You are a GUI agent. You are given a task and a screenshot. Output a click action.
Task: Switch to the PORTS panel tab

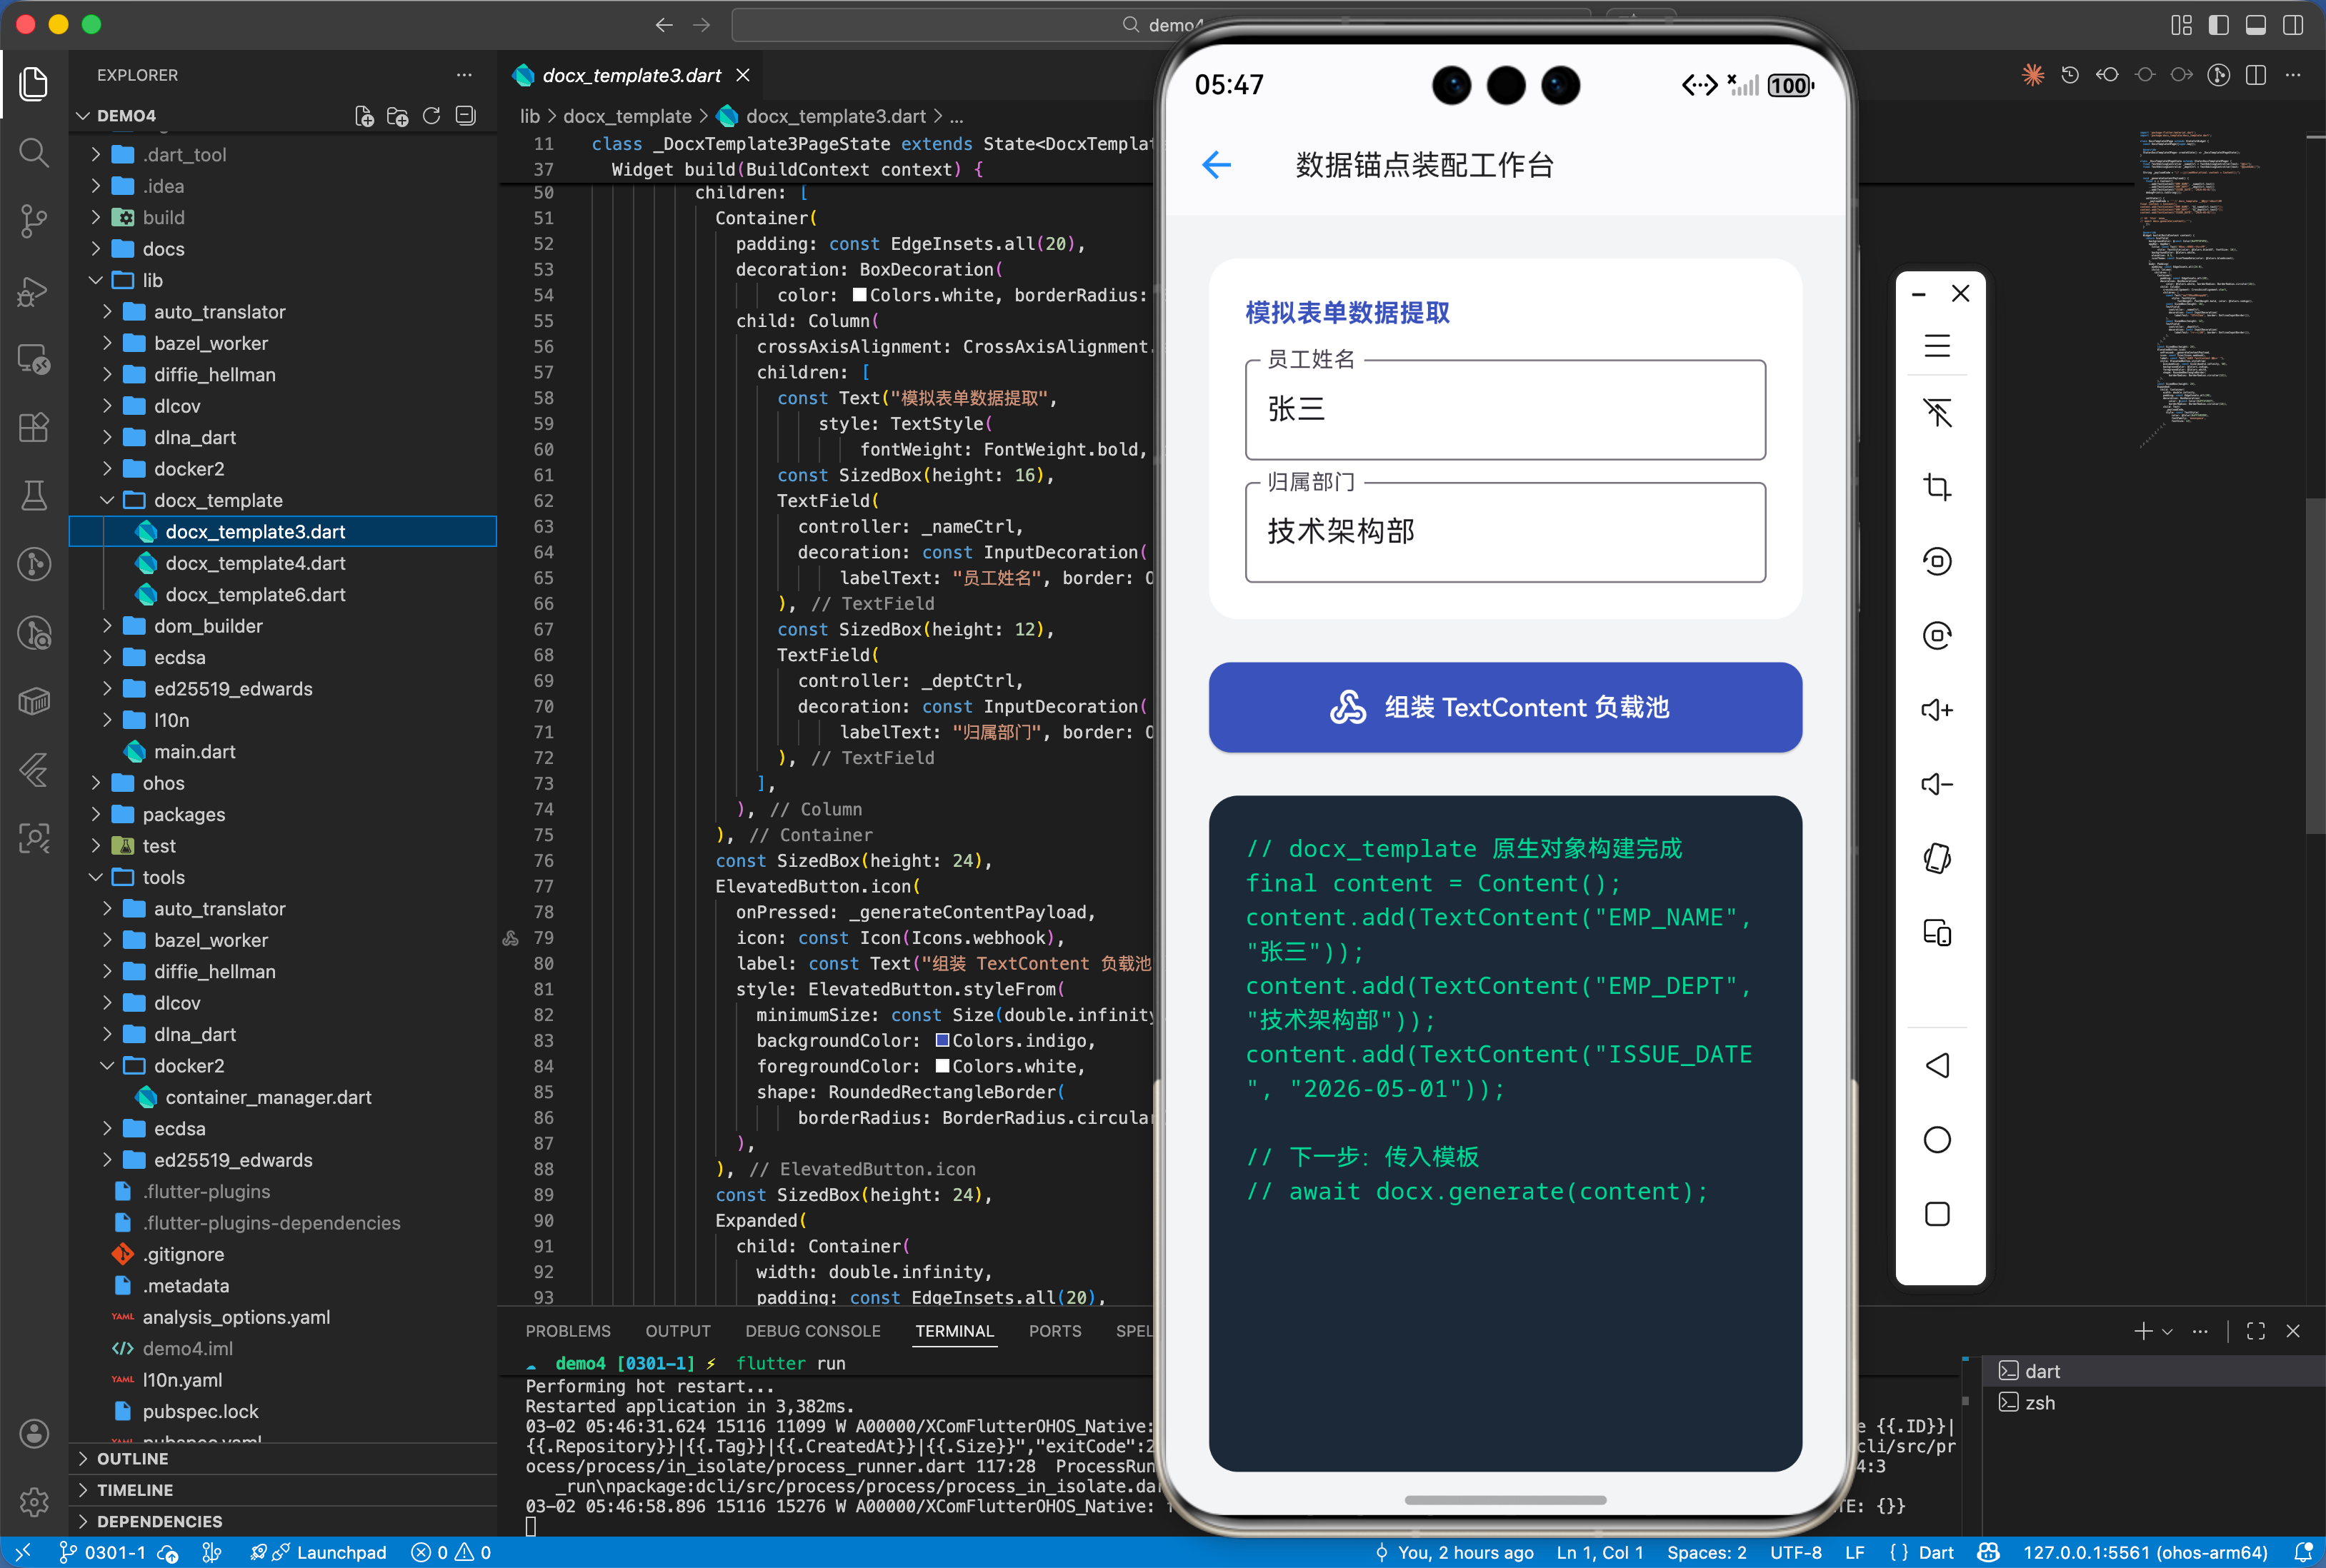pyautogui.click(x=1055, y=1331)
